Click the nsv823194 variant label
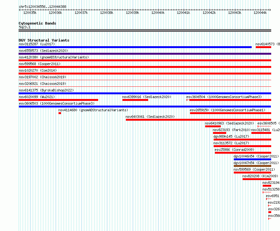 coord(271,183)
